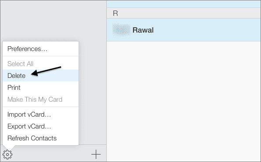Click blank sidebar area above the menu

[x=53, y=20]
